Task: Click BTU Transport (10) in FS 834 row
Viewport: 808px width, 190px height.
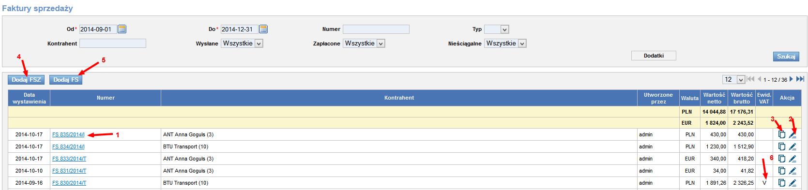Action: pyautogui.click(x=186, y=146)
